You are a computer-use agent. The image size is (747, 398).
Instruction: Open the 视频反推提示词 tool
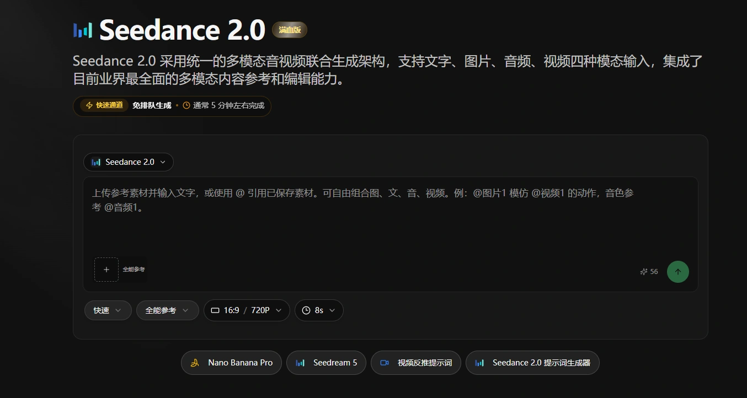[x=416, y=363]
